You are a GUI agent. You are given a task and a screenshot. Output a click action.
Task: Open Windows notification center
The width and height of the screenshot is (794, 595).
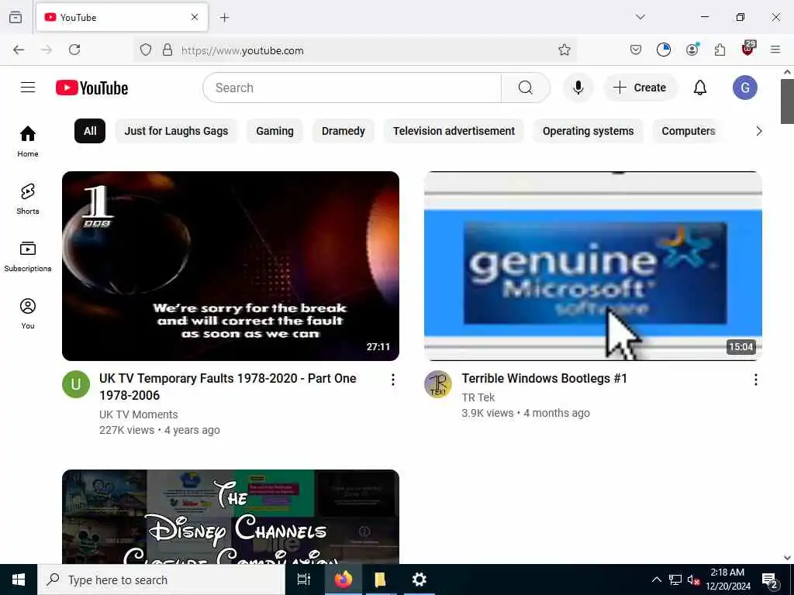pyautogui.click(x=770, y=580)
